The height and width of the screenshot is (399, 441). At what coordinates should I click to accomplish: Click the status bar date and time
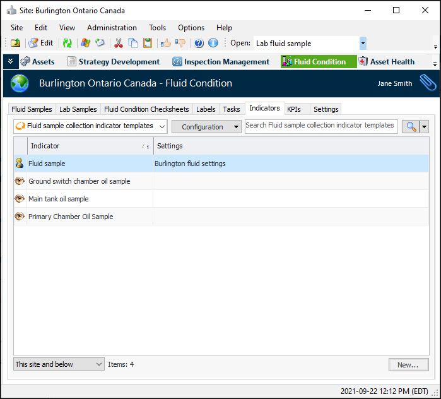[x=384, y=391]
